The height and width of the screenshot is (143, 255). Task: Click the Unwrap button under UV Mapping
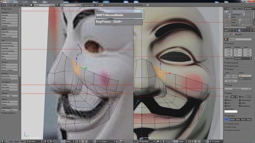point(10,85)
